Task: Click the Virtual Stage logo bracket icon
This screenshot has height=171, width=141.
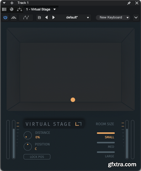Action: click(x=78, y=124)
